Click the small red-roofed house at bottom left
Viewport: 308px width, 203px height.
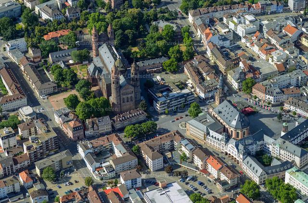[x=26, y=178]
